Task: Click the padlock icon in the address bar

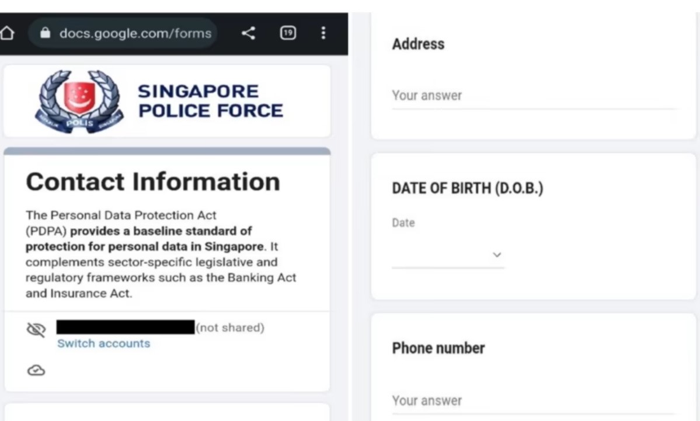Action: click(45, 33)
